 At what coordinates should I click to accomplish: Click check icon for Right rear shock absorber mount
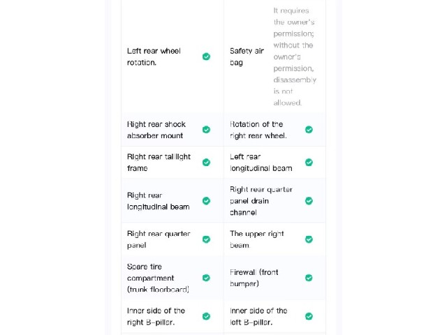(x=207, y=130)
